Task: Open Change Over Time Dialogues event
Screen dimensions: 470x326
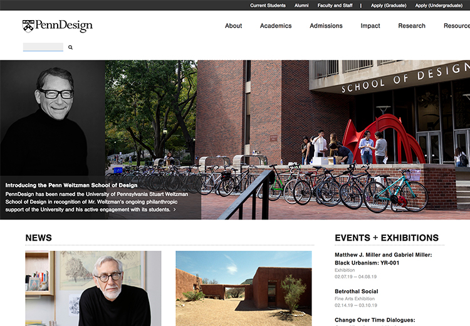Action: [375, 320]
